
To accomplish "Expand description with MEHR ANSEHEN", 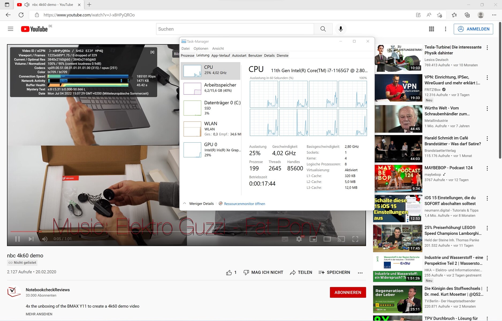I will (x=39, y=314).
